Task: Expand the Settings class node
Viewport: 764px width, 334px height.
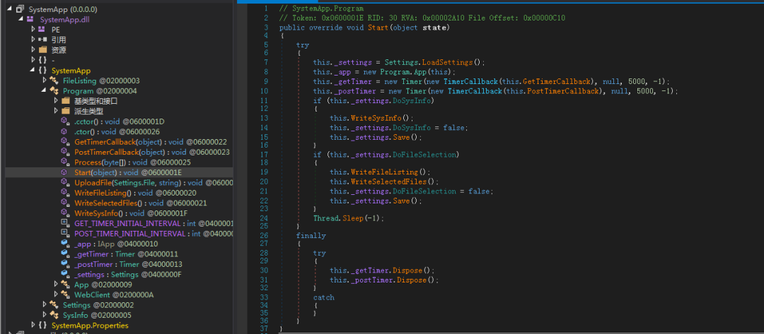Action: pyautogui.click(x=44, y=304)
